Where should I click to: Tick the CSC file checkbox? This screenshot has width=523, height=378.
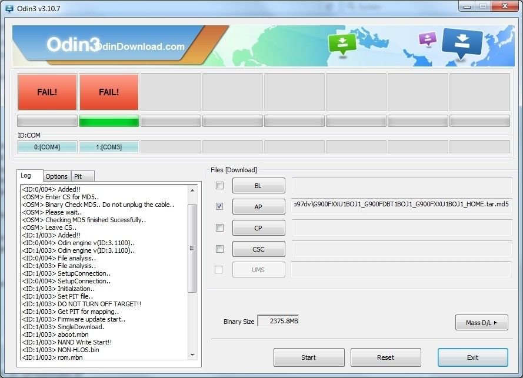click(219, 249)
